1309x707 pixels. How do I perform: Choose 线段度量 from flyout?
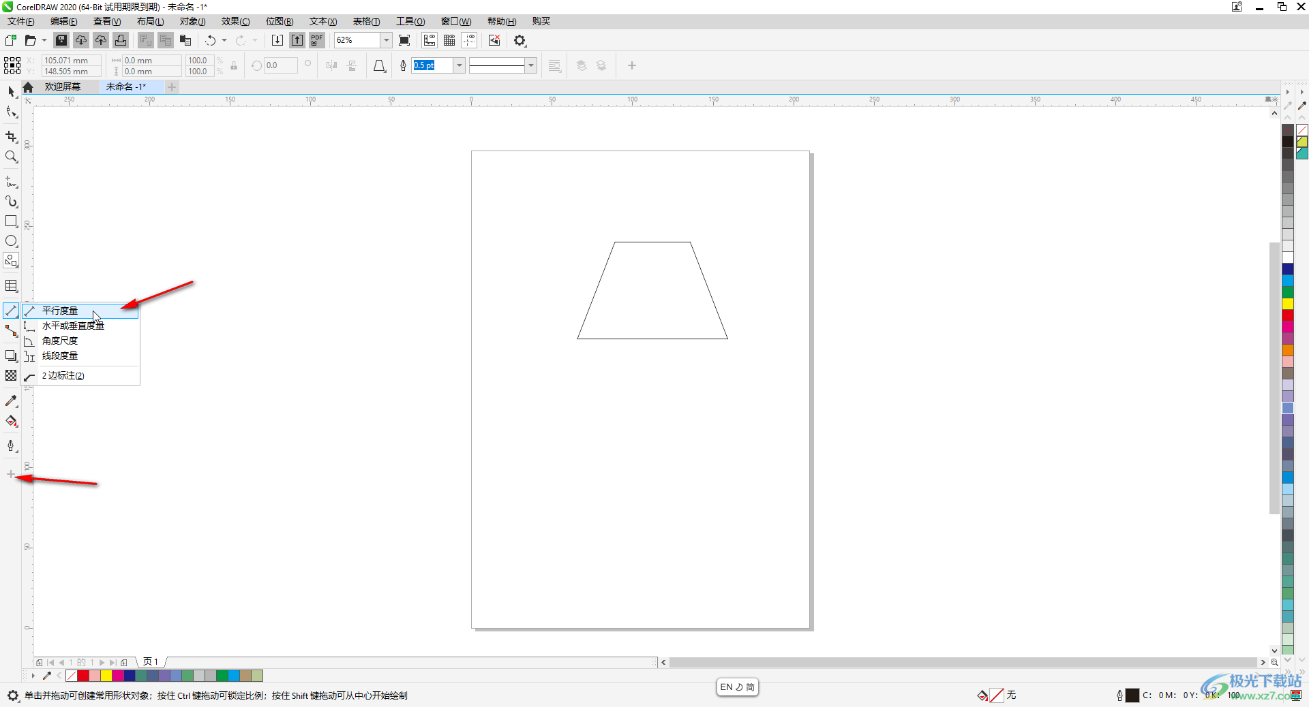pyautogui.click(x=80, y=356)
